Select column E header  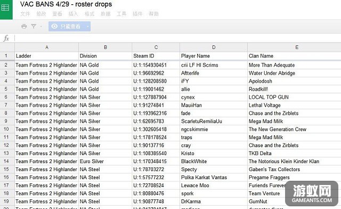pyautogui.click(x=297, y=47)
